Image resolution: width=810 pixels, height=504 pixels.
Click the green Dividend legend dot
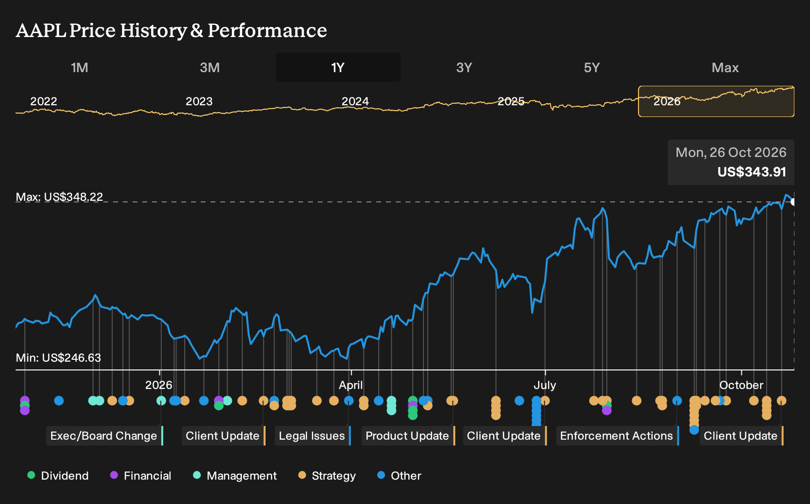(x=31, y=475)
